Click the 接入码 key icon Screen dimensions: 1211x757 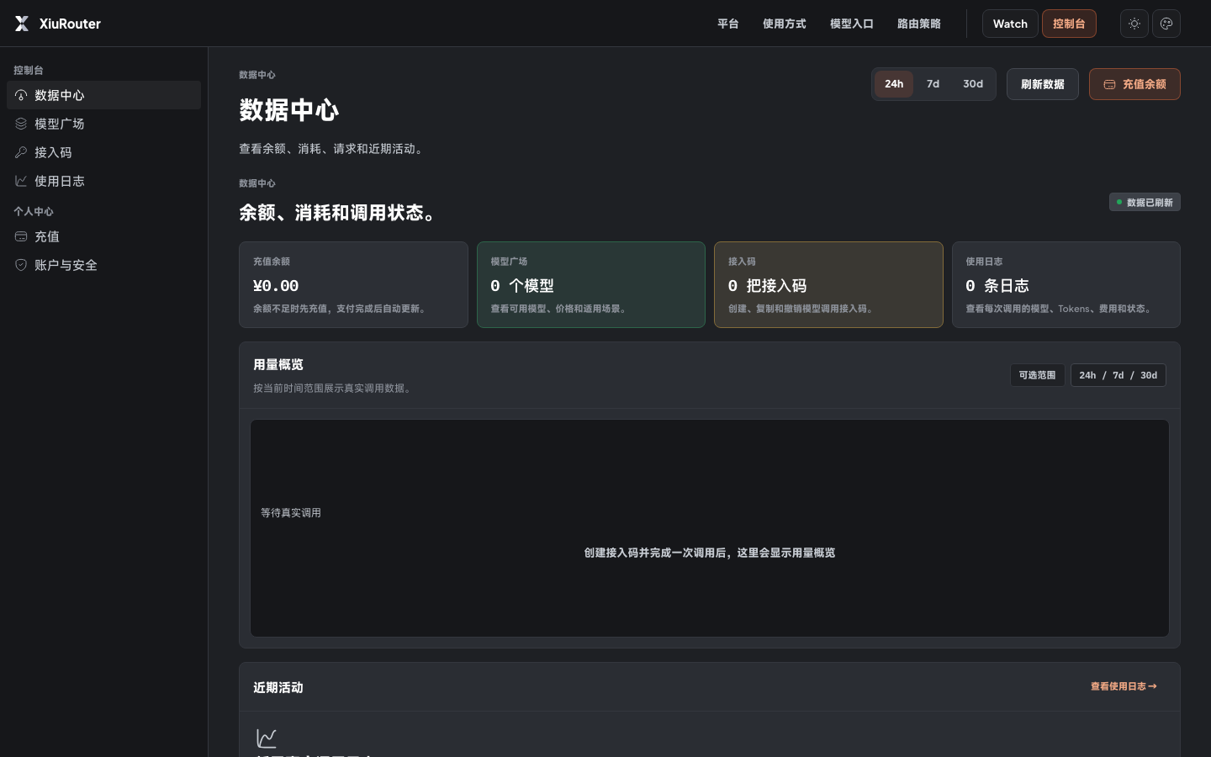21,152
